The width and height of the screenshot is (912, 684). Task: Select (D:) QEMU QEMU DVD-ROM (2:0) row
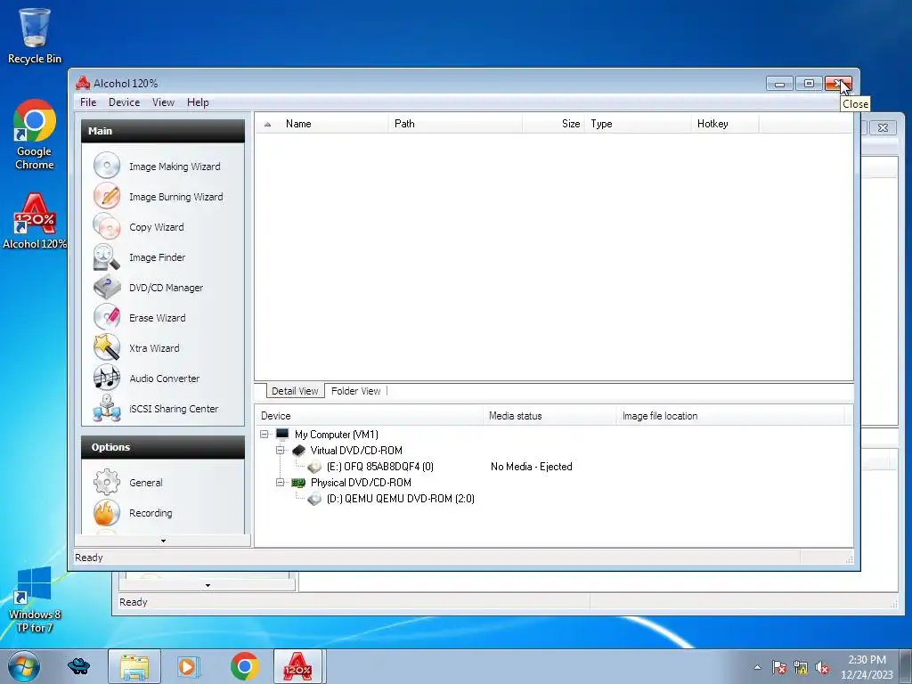(400, 499)
